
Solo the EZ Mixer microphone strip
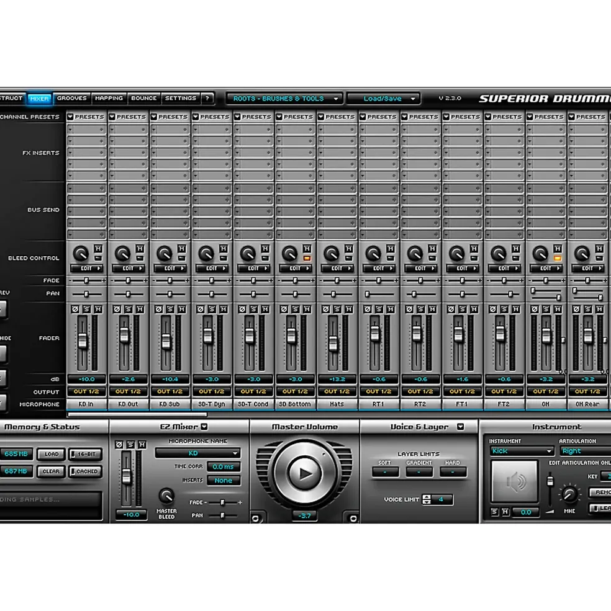[x=130, y=445]
